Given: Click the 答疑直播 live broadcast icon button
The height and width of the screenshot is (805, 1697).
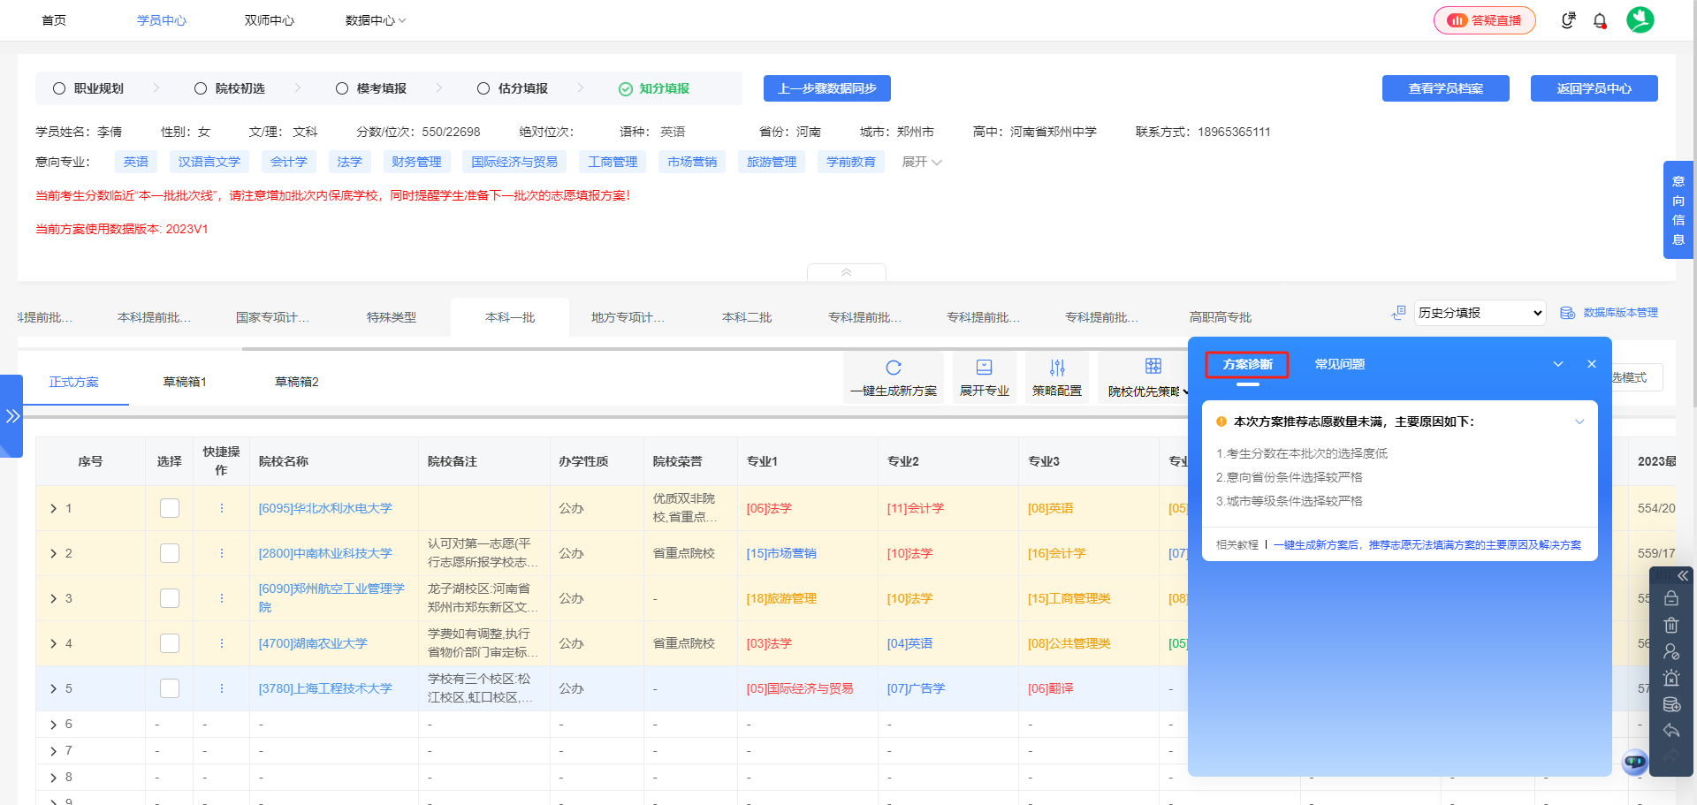Looking at the screenshot, I should tap(1485, 20).
